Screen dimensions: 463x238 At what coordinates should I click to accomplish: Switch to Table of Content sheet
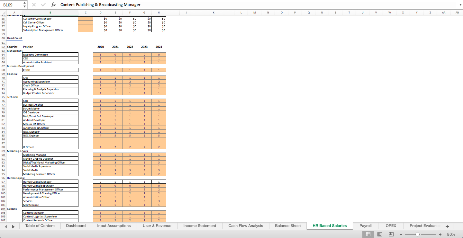(x=40, y=226)
